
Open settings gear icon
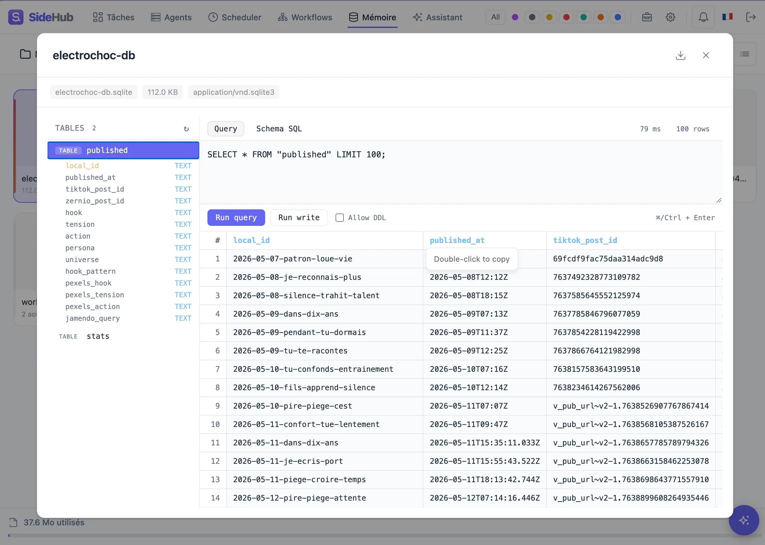click(x=670, y=17)
